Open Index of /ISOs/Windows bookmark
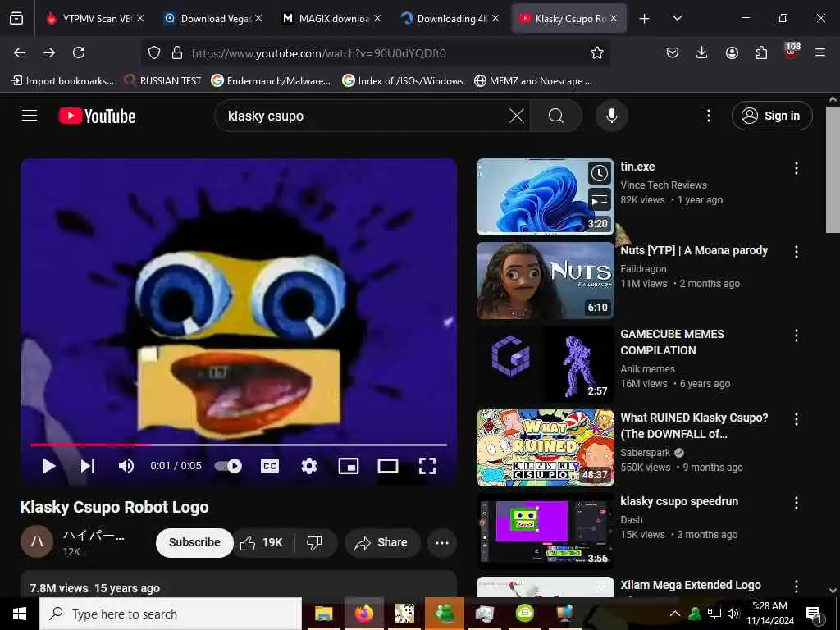Screen dimensions: 840x630 pos(402,81)
